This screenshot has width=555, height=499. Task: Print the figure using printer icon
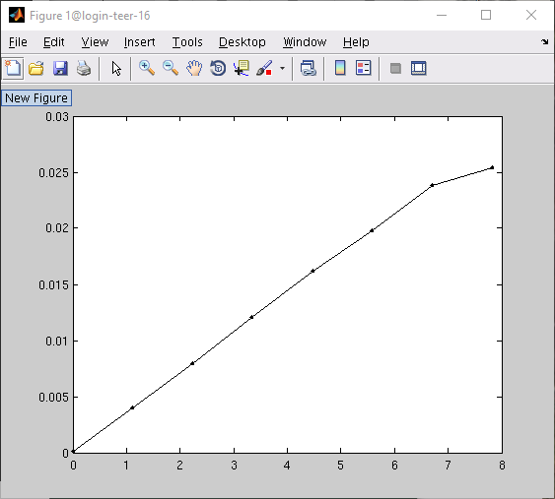click(x=84, y=68)
